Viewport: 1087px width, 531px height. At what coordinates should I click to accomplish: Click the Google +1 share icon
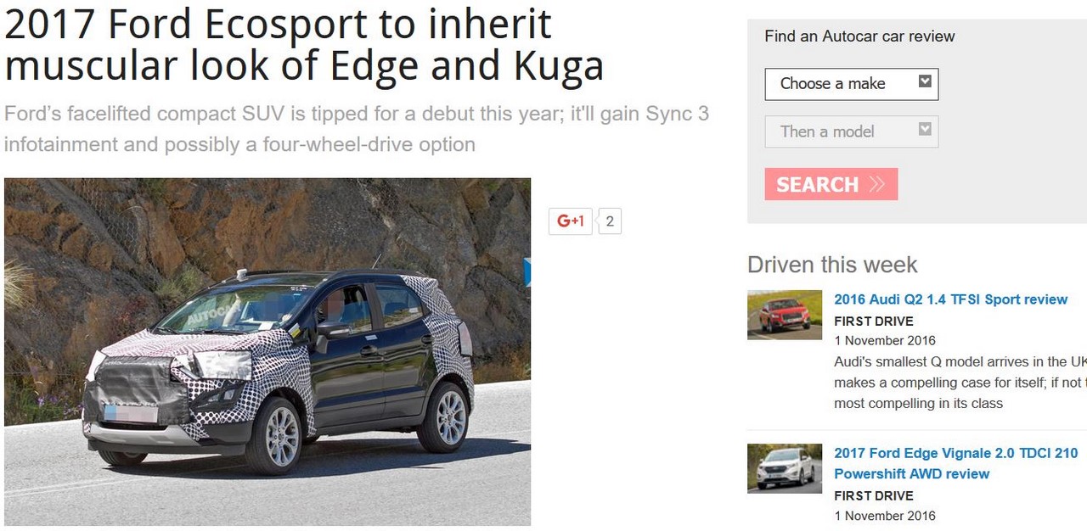tap(571, 221)
